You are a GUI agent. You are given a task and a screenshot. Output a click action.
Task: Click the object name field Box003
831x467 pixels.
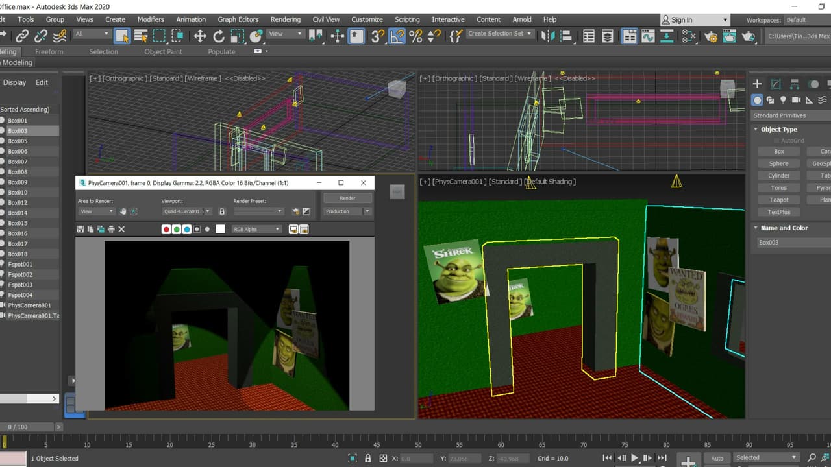(x=793, y=243)
